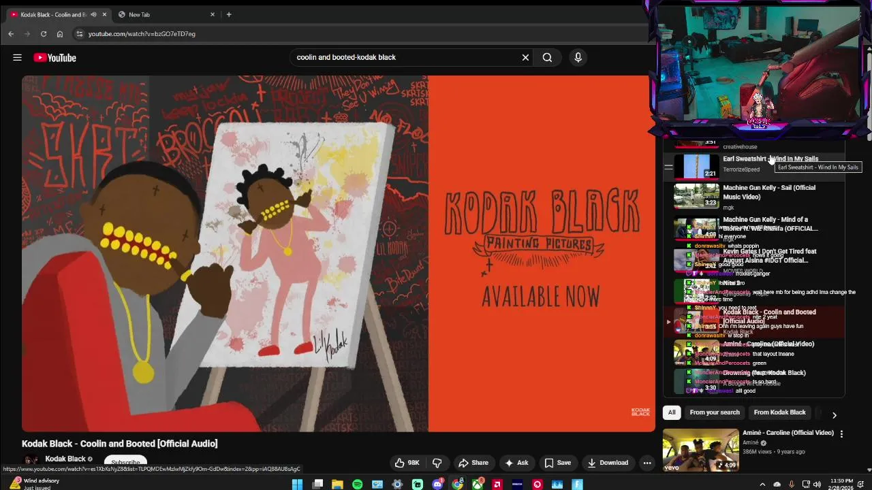Viewport: 872px width, 490px height.
Task: Switch to Chrome on the taskbar
Action: [x=458, y=485]
